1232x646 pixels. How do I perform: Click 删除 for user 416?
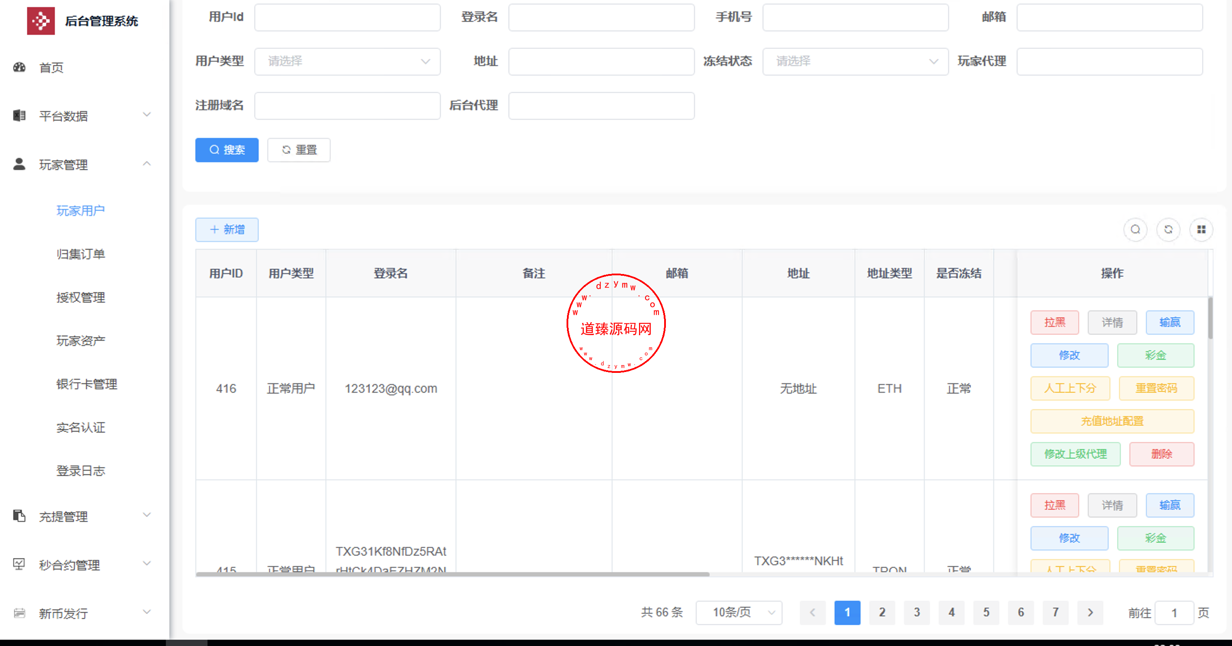tap(1162, 454)
